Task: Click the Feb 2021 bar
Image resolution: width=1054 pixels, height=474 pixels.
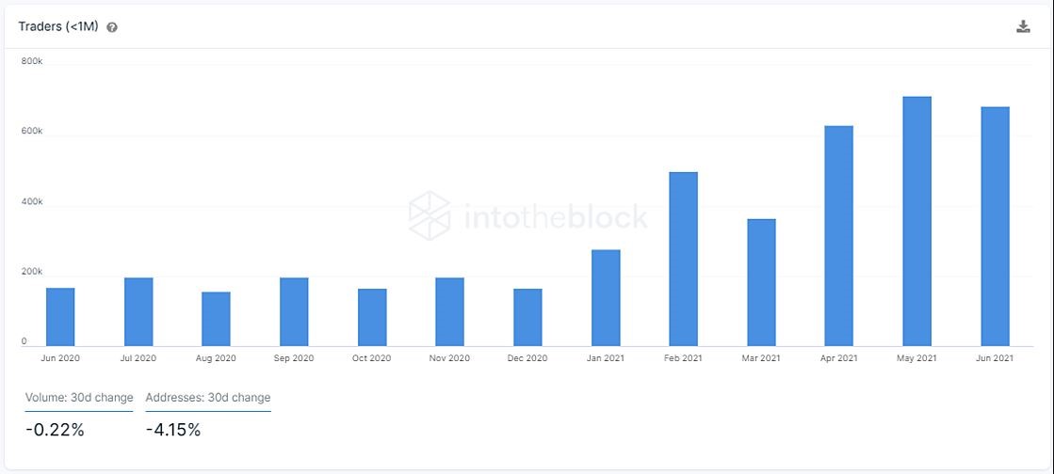Action: (x=683, y=259)
